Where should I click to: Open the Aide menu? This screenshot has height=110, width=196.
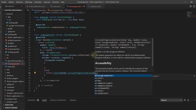click(x=62, y=2)
